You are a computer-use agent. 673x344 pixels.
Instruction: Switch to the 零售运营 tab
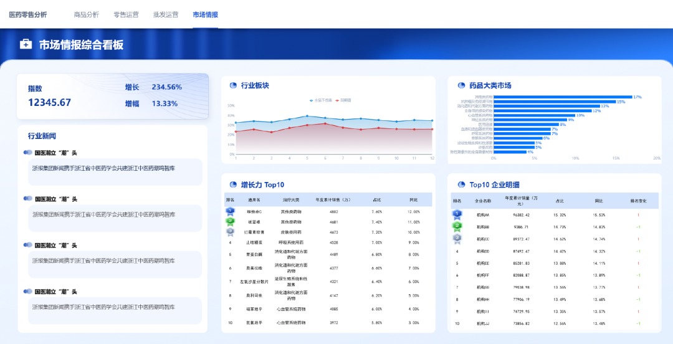point(126,14)
